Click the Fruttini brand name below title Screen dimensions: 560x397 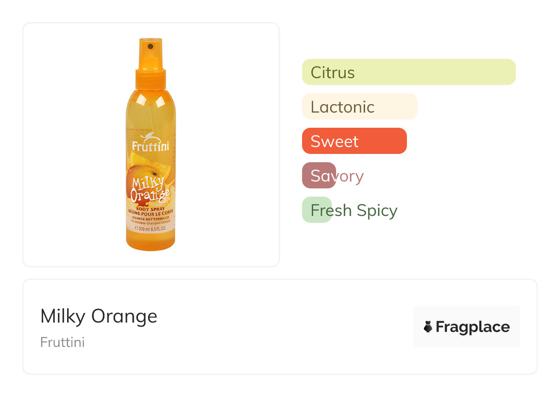(x=63, y=342)
